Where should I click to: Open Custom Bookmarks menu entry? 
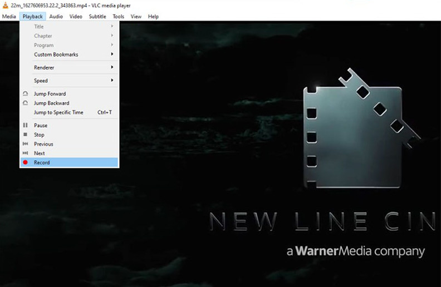point(69,54)
